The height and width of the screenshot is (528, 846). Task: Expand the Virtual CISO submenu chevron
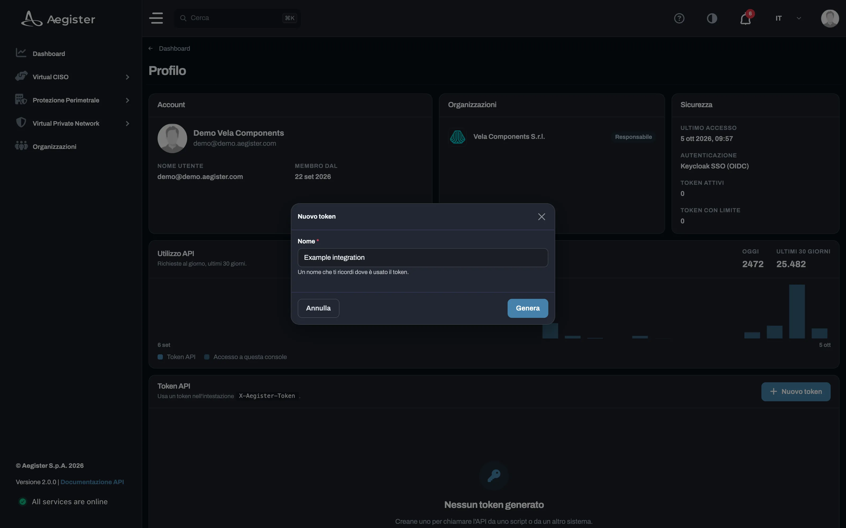128,77
